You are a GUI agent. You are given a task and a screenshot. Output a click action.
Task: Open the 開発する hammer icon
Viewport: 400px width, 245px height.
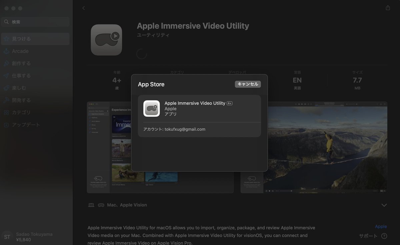(x=6, y=100)
